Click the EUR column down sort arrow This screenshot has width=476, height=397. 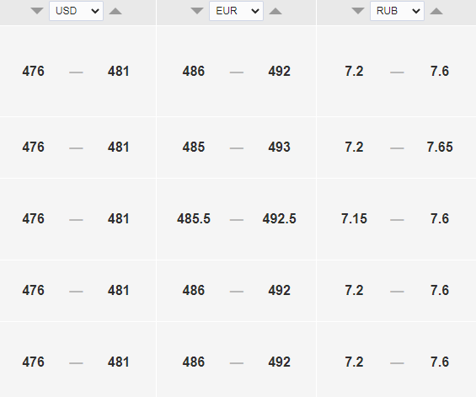pos(197,11)
